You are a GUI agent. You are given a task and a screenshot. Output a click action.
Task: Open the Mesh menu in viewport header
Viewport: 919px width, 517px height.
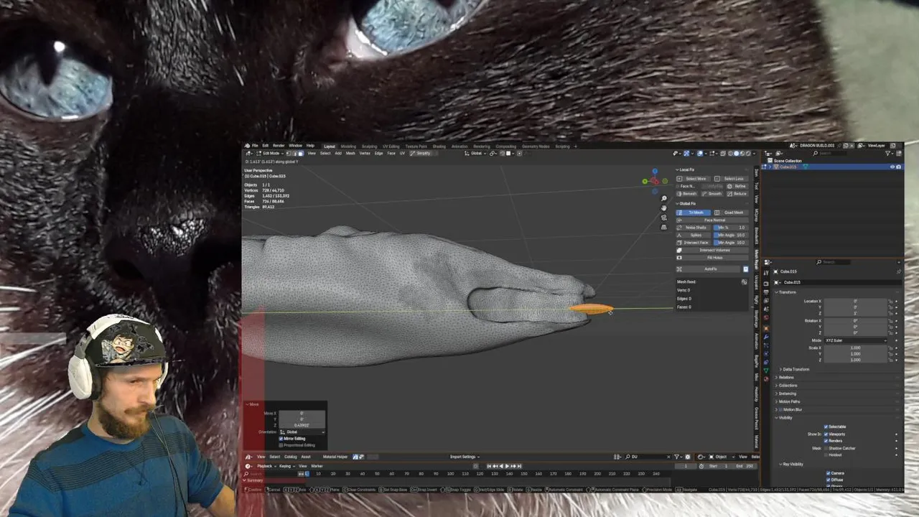350,153
